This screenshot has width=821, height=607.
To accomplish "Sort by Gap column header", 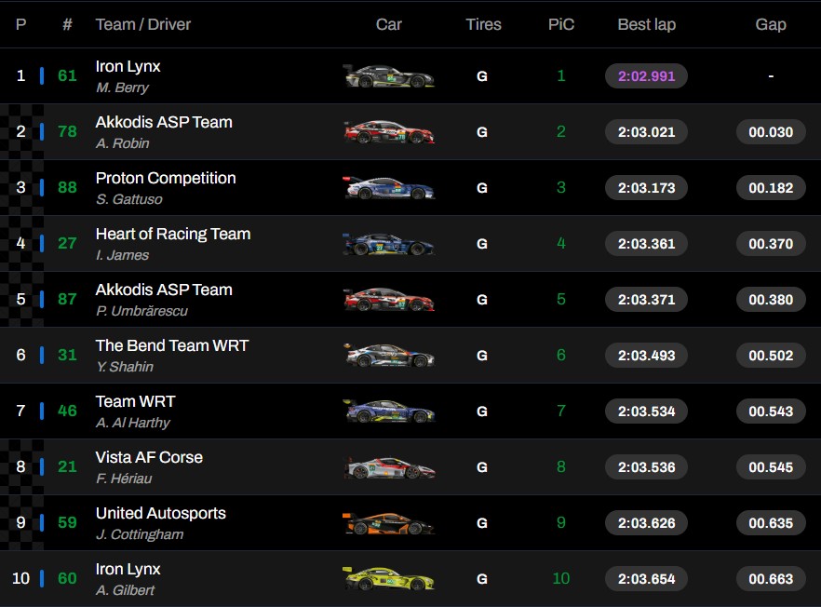I will [771, 24].
